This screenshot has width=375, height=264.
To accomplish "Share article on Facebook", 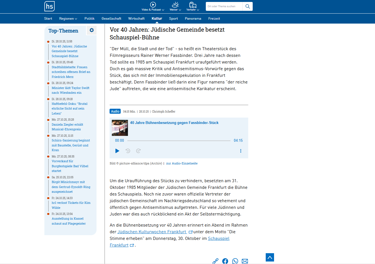I will 225,261.
